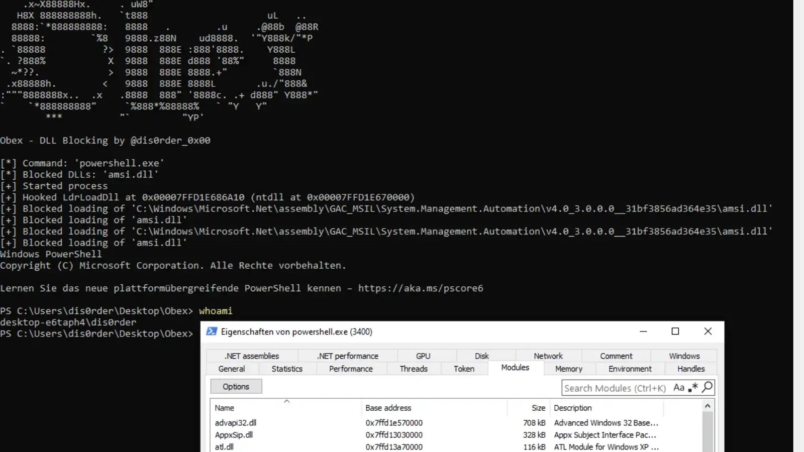
Task: Open the Statistics tab
Action: point(286,369)
